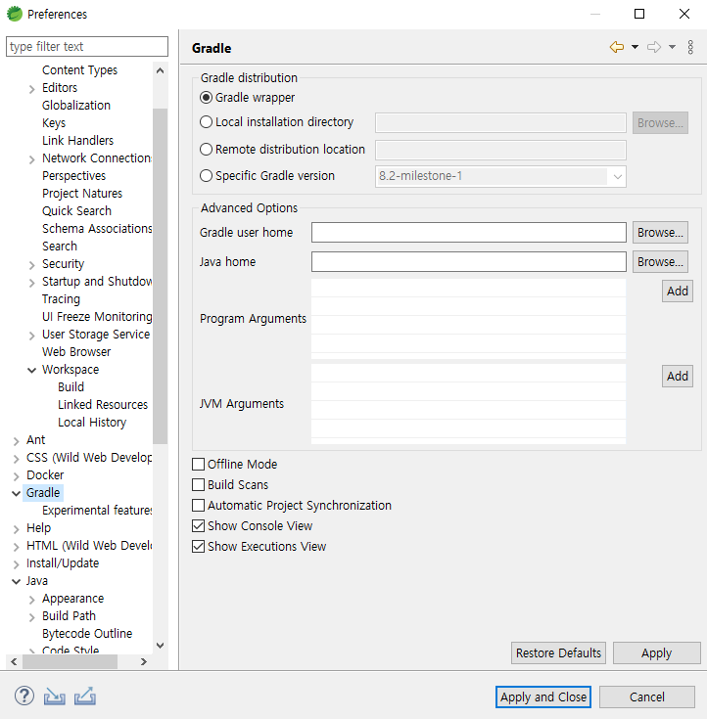Click the back navigation arrow icon
This screenshot has height=719, width=707.
click(617, 47)
